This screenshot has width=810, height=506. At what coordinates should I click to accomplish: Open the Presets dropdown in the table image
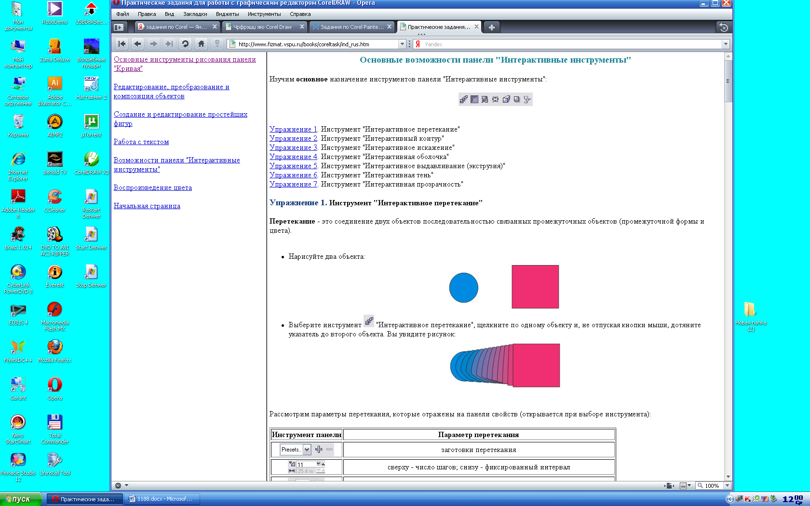pyautogui.click(x=307, y=450)
